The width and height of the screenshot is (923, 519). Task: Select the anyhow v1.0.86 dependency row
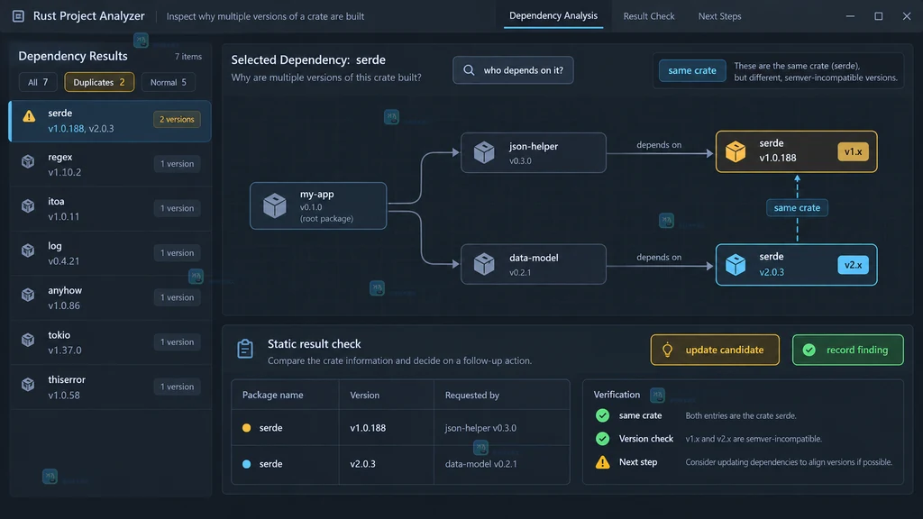coord(110,297)
